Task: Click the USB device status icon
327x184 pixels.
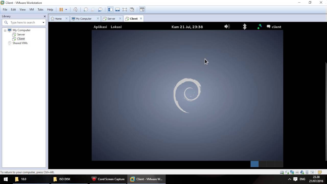Action: (307, 172)
